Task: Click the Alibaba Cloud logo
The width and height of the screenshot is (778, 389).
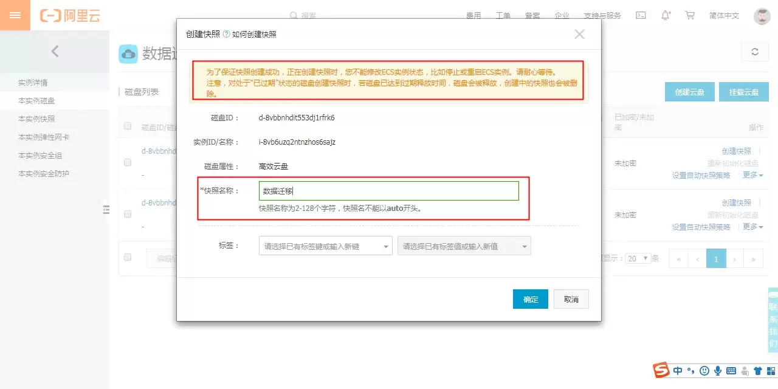Action: 70,16
